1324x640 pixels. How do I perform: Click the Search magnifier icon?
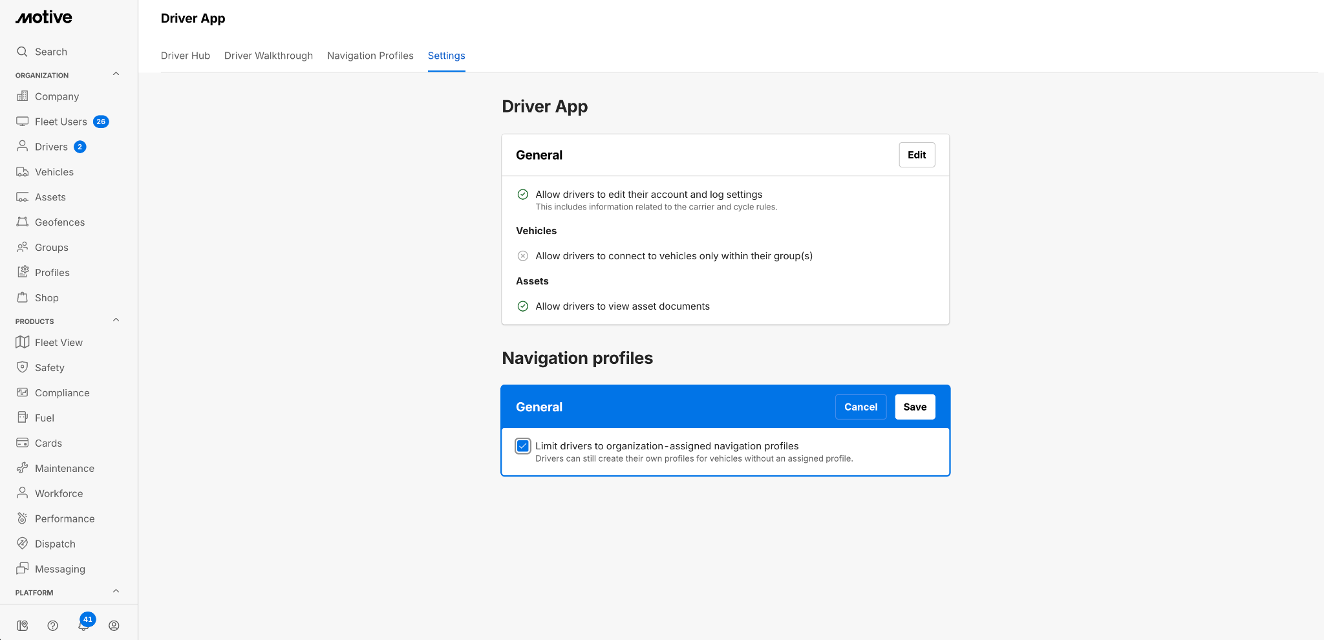coord(22,52)
